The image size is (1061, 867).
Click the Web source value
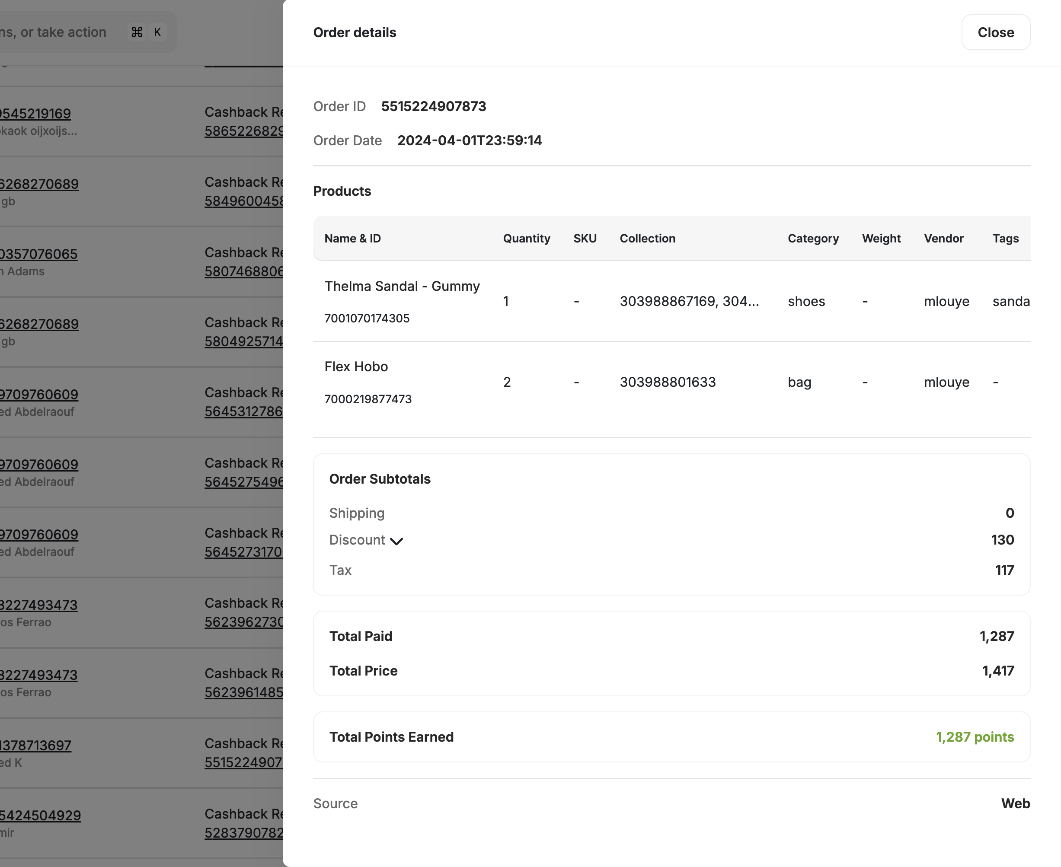pyautogui.click(x=1015, y=803)
